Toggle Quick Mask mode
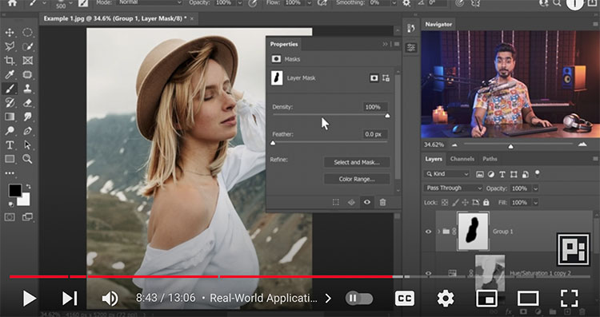This screenshot has width=600, height=317. click(9, 217)
